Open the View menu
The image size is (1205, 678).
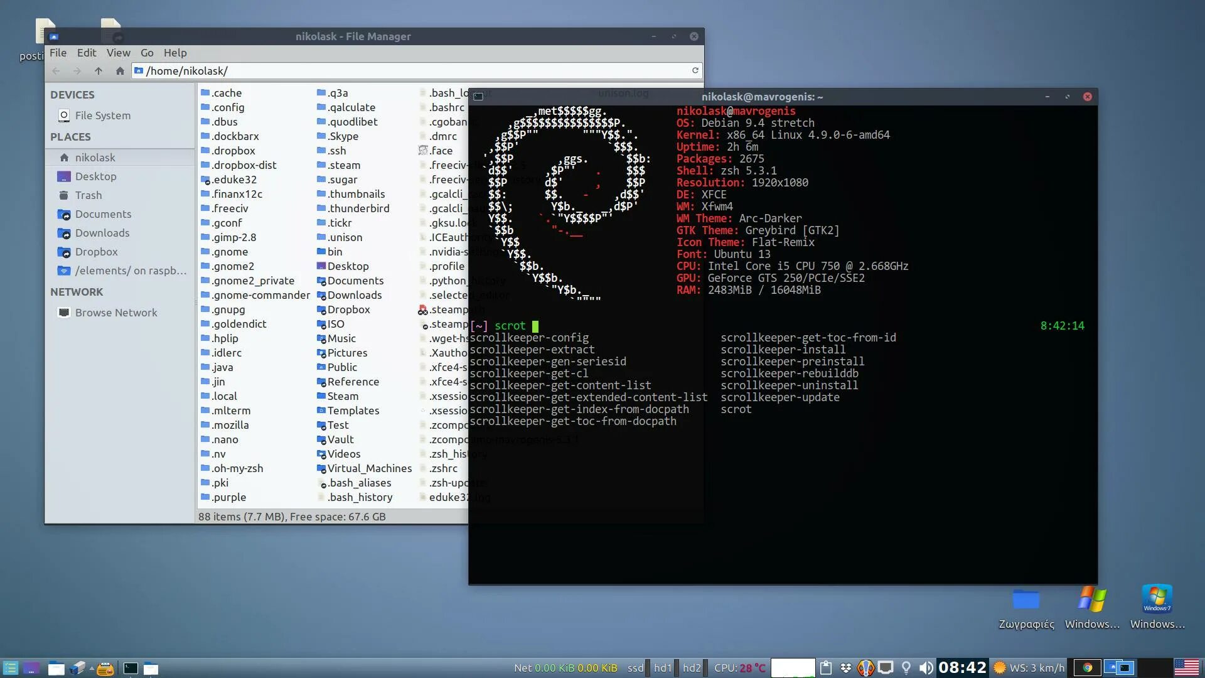[x=118, y=53]
